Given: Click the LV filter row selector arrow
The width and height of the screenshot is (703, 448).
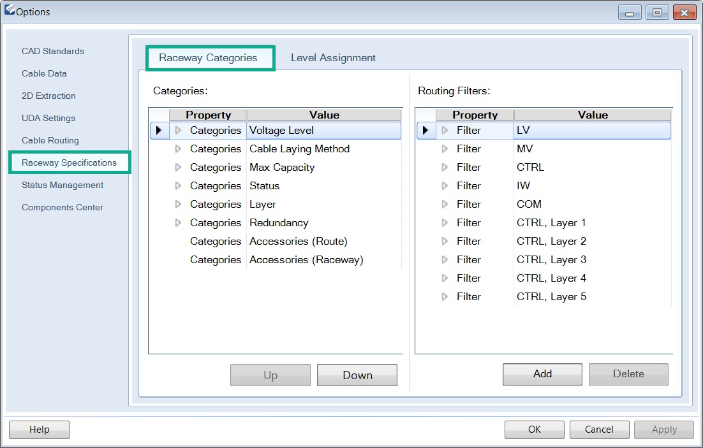Looking at the screenshot, I should 426,131.
